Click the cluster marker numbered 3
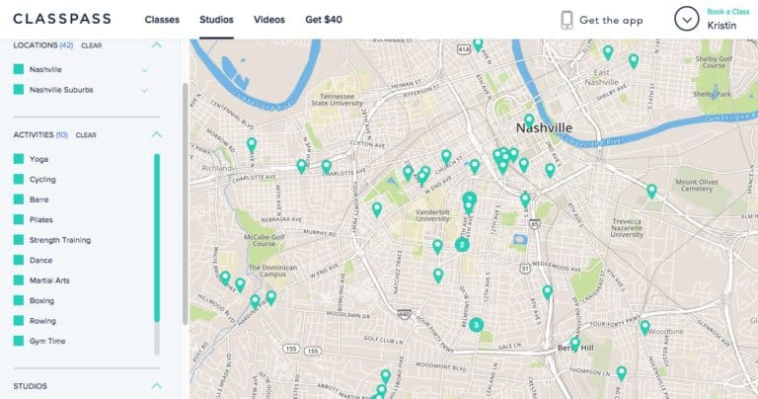This screenshot has height=399, width=758. pyautogui.click(x=476, y=325)
